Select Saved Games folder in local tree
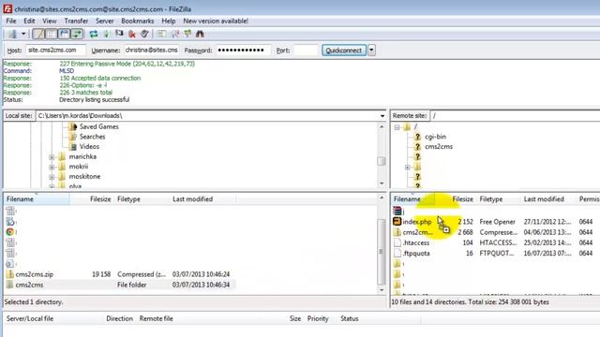Image resolution: width=600 pixels, height=337 pixels. coord(98,126)
